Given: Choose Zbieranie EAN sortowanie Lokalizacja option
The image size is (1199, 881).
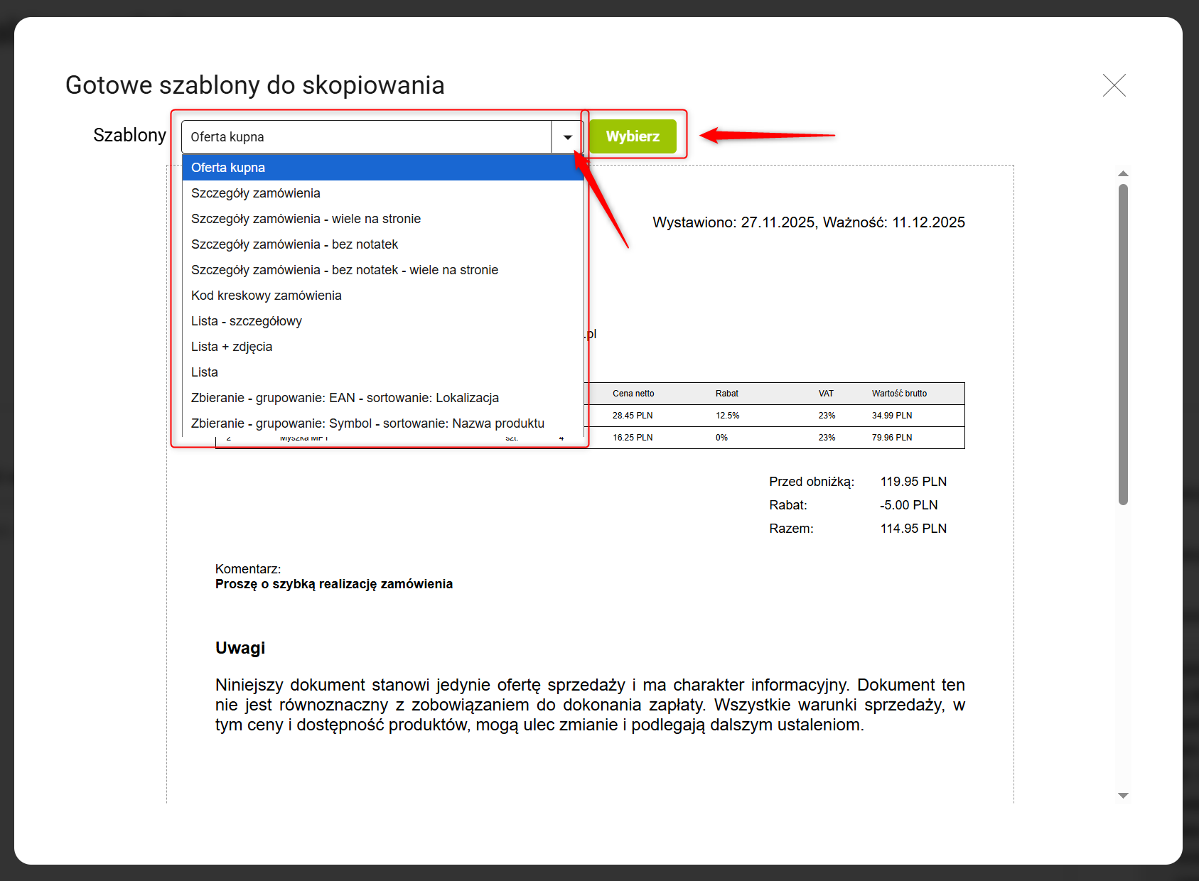Looking at the screenshot, I should 345,398.
